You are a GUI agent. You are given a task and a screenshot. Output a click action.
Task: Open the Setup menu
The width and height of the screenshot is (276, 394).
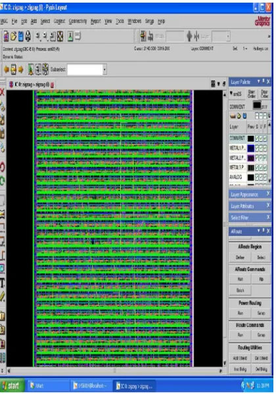coord(149,22)
